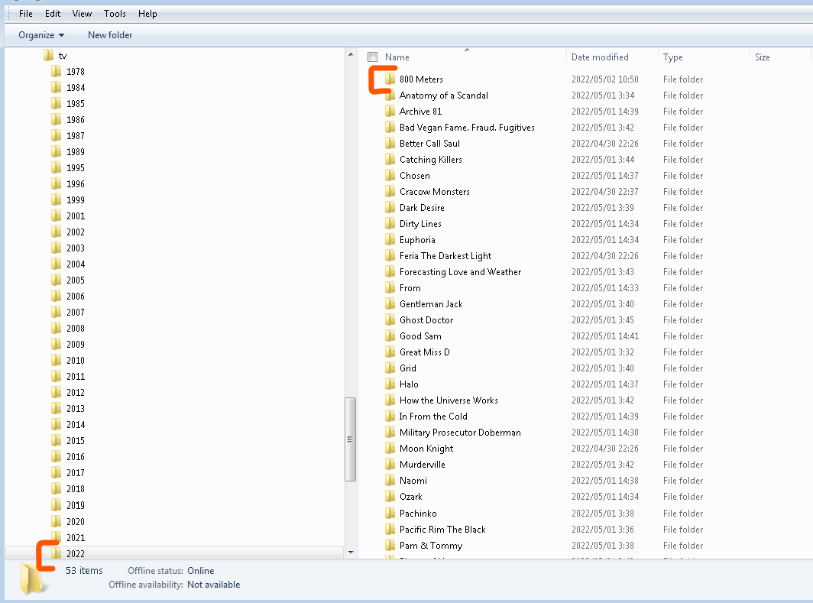Image resolution: width=813 pixels, height=603 pixels.
Task: Open the View menu
Action: [82, 14]
